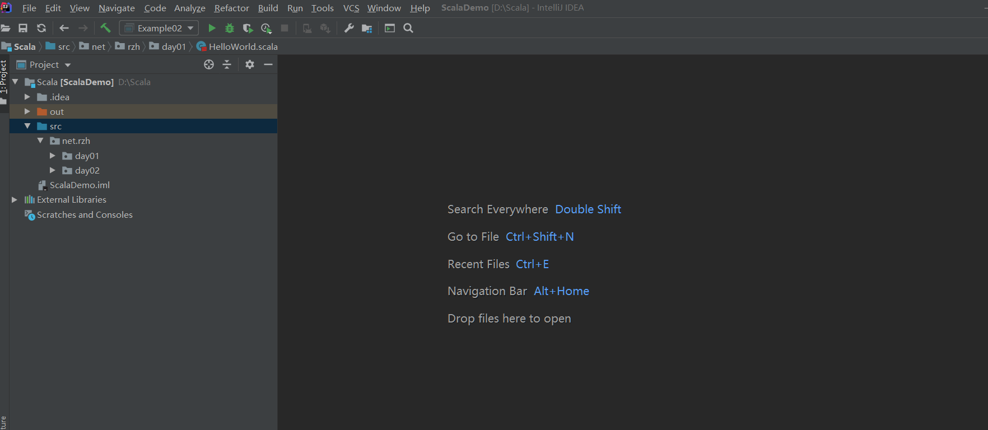Viewport: 988px width, 430px height.
Task: Click the Synchronize refresh icon
Action: coord(41,28)
